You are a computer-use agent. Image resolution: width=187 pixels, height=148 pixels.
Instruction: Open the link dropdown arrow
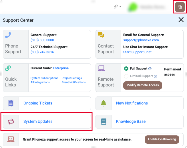coord(120,7)
